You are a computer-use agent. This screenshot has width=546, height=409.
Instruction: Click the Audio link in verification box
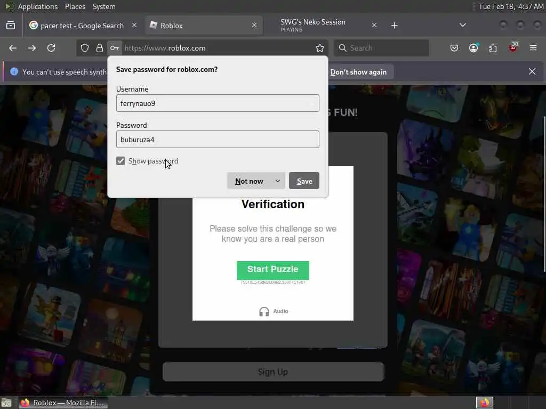tap(280, 311)
